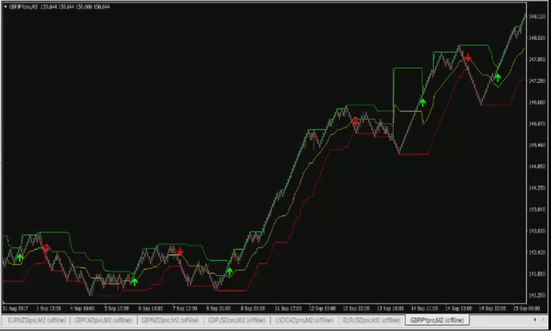Viewport: 551px width, 331px height.
Task: Open the GBPCADpro,M2 chart tab
Action: (103, 320)
